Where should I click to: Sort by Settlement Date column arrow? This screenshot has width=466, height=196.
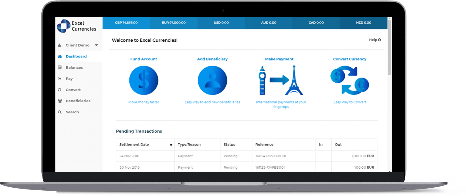coord(171,145)
